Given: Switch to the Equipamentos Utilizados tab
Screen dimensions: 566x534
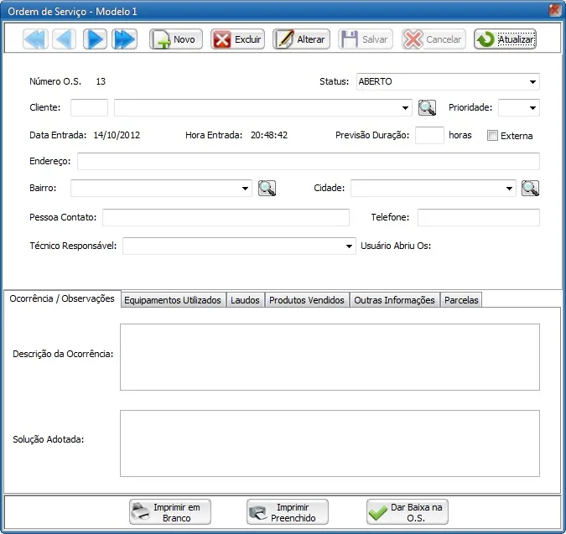Looking at the screenshot, I should tap(173, 300).
